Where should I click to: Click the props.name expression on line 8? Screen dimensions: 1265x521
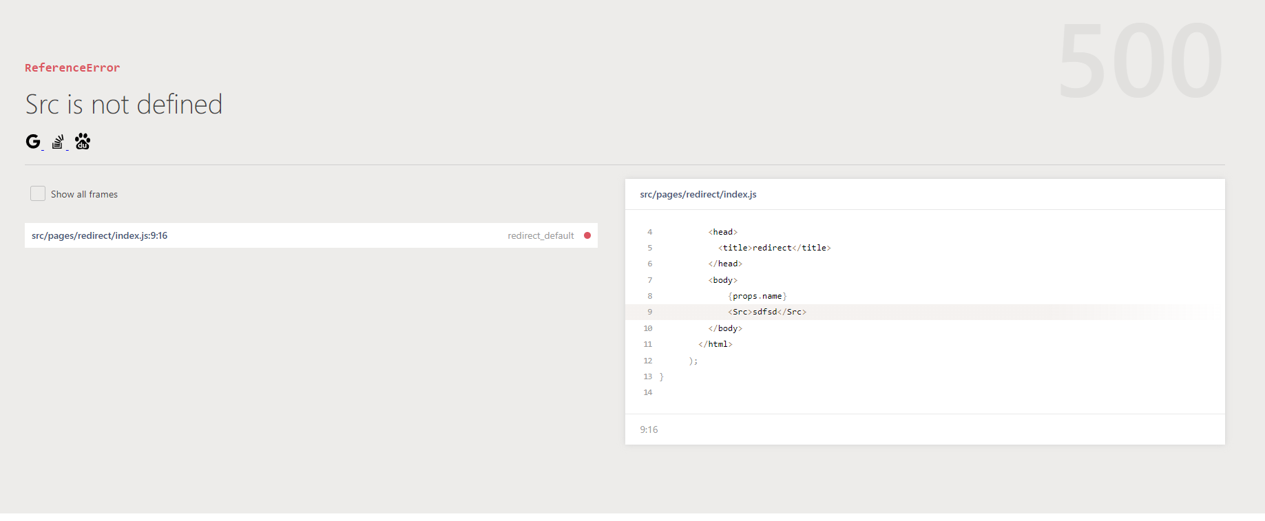(757, 297)
